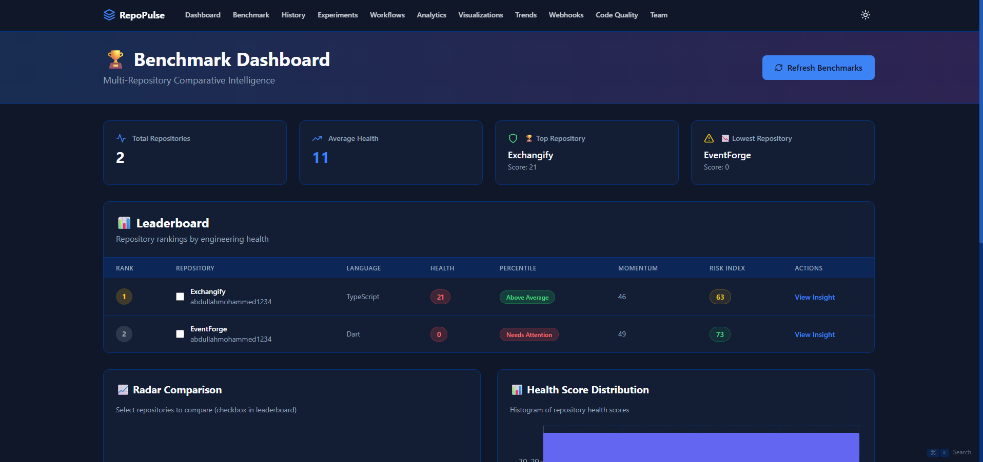
Task: Click the momentum value 46
Action: pos(622,297)
